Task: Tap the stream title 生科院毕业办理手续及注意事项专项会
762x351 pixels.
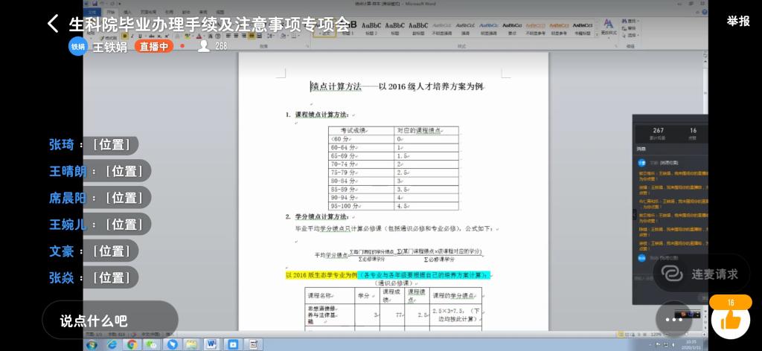Action: (x=209, y=24)
